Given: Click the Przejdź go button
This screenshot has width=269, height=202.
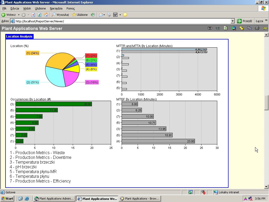Looking at the screenshot, I should pos(245,21).
